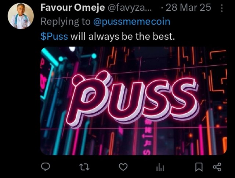Click the 'Replying to' label
The image size is (235, 178).
click(65, 22)
